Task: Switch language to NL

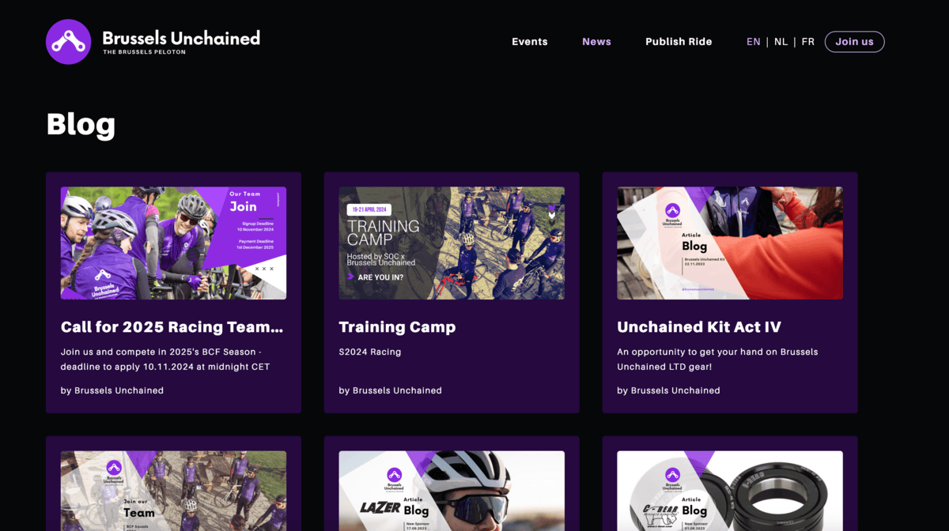Action: 781,42
